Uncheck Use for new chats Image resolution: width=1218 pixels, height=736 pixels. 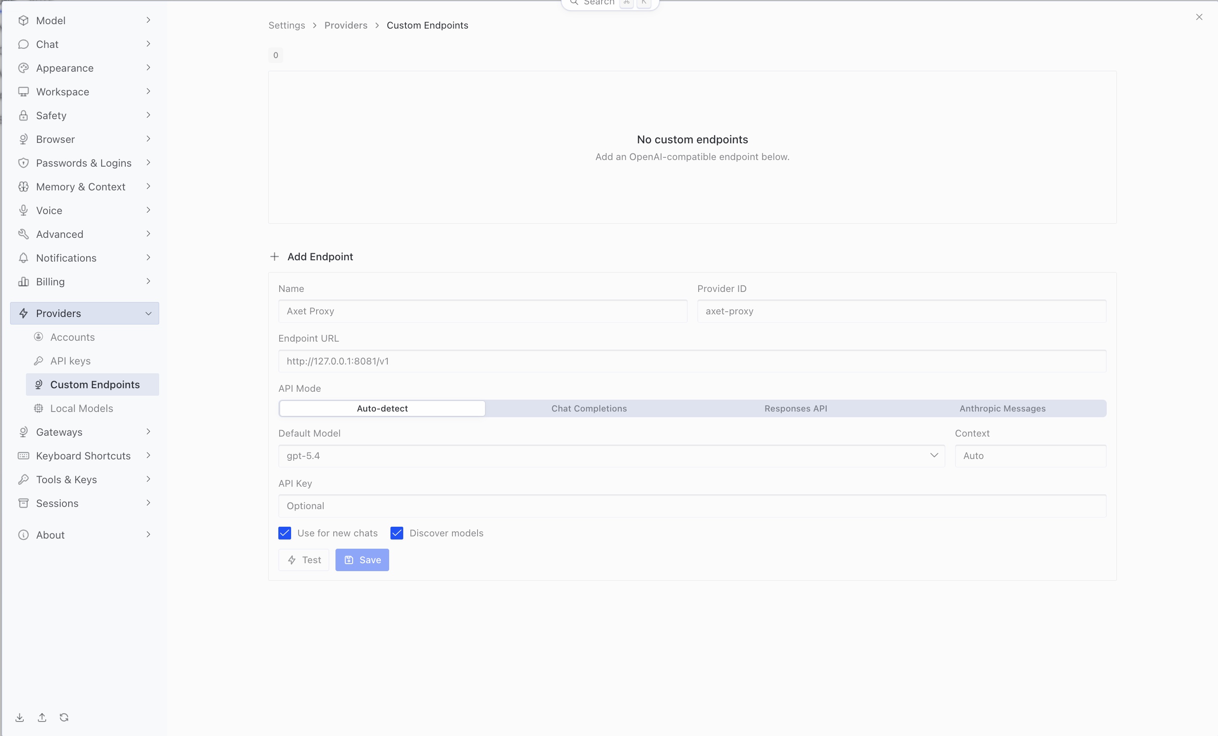point(285,533)
